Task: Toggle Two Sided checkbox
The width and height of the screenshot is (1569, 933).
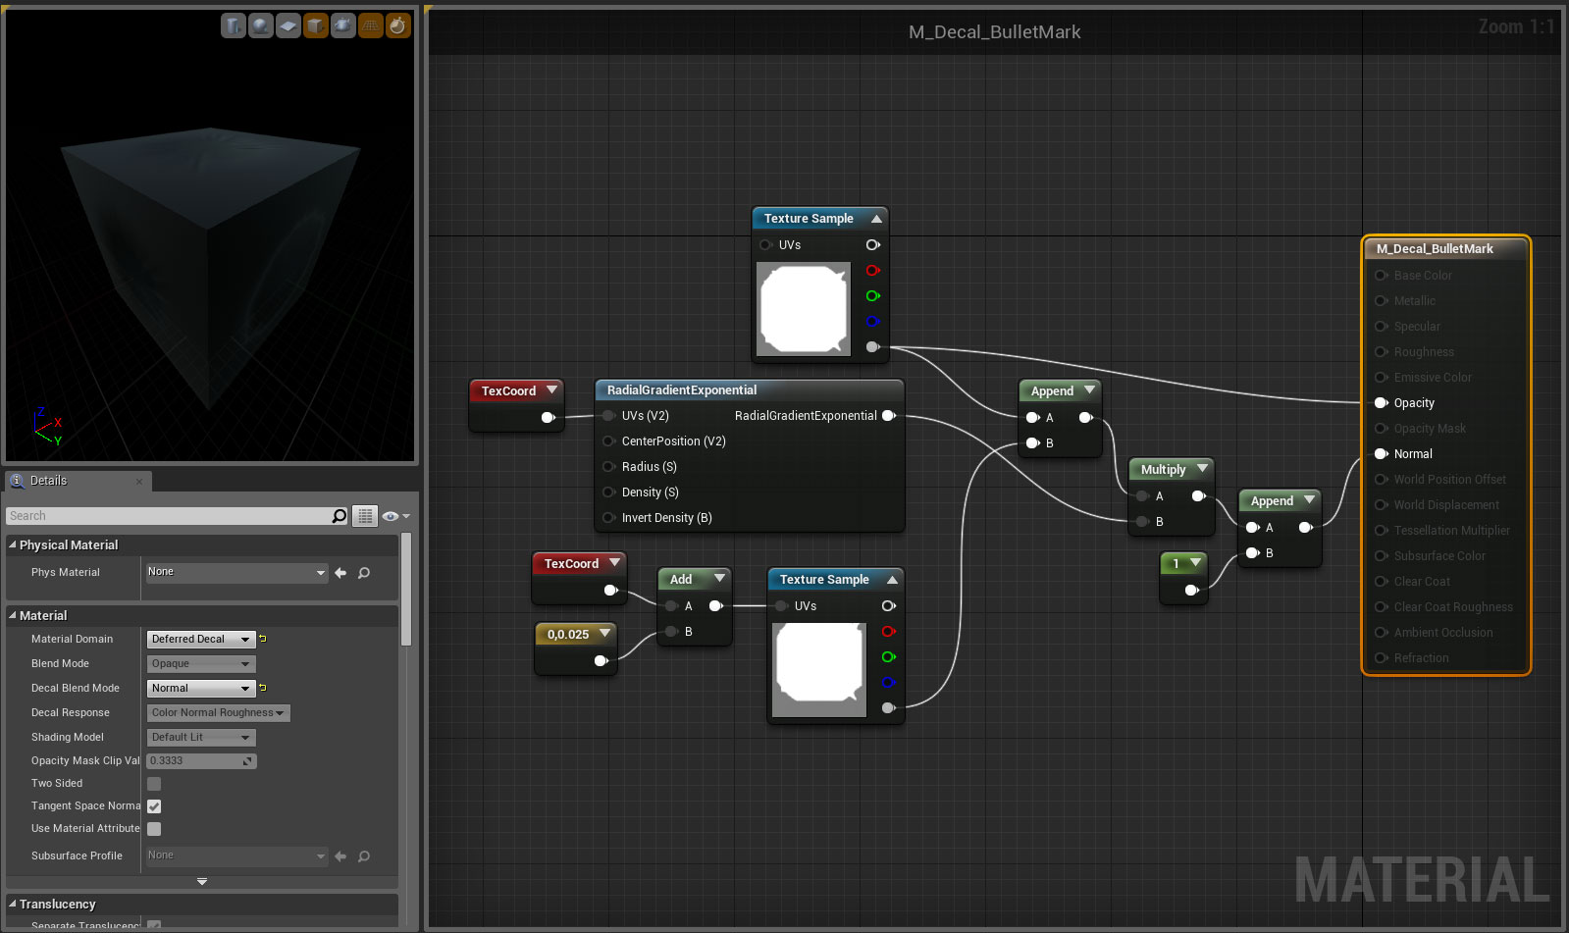Action: click(x=154, y=784)
